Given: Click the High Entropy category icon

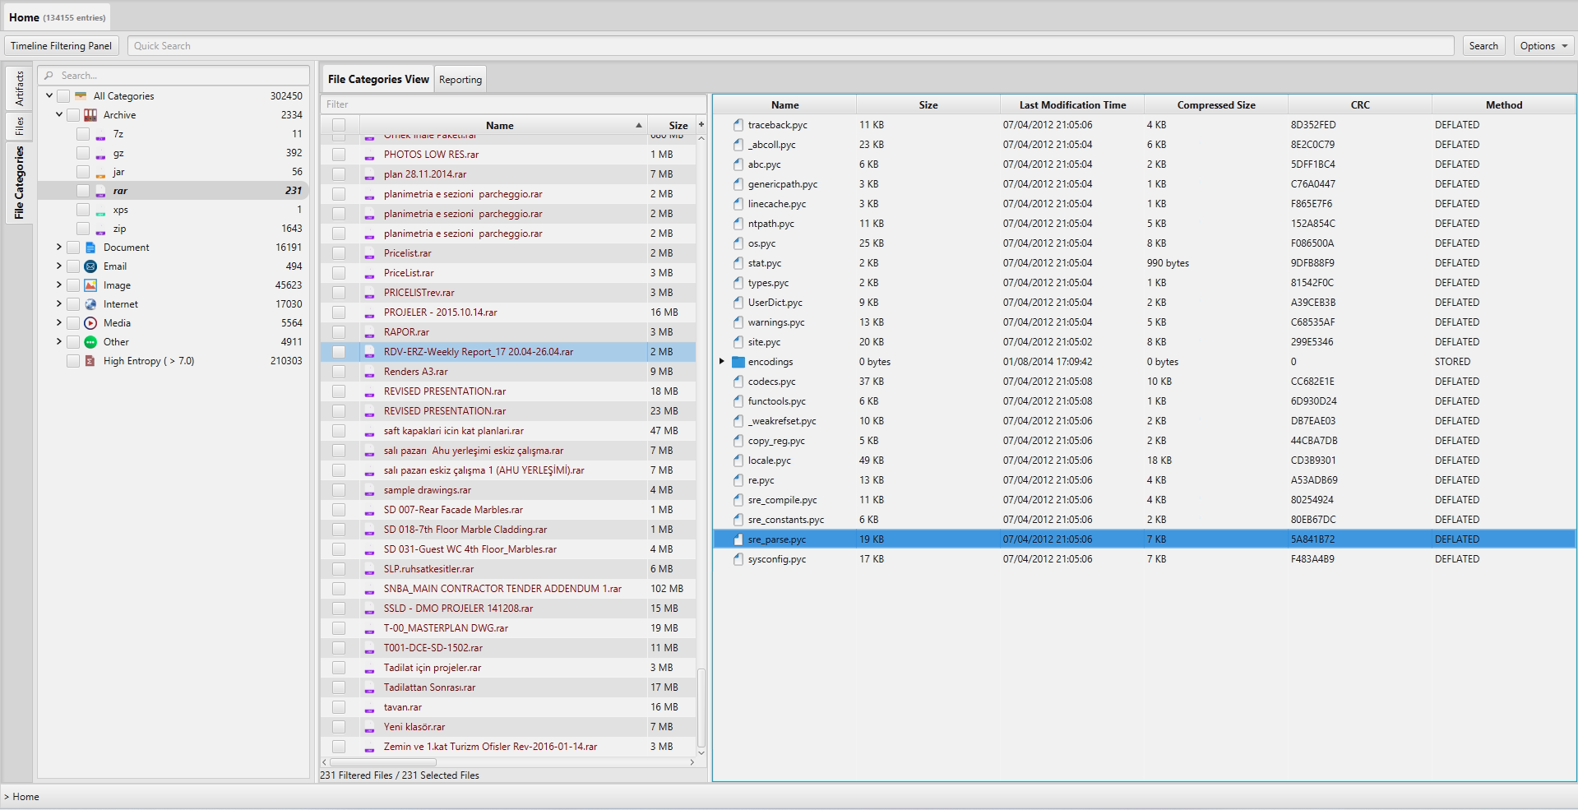Looking at the screenshot, I should (x=90, y=360).
